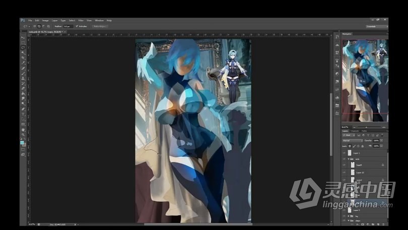Viewport: 408px width, 230px height.
Task: Select the Lasso tool in toolbox
Action: point(23,48)
